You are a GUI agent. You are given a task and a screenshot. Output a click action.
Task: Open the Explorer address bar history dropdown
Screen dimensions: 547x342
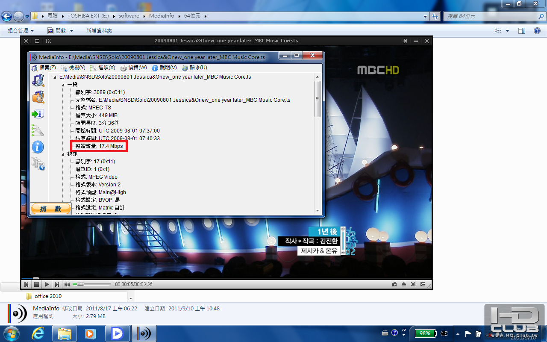pyautogui.click(x=425, y=16)
